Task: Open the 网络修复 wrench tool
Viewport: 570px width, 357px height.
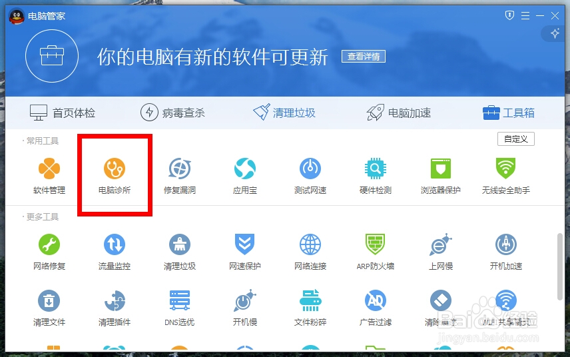Action: coord(49,252)
